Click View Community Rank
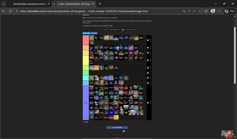Image resolution: width=237 pixels, height=139 pixels. tap(128, 30)
